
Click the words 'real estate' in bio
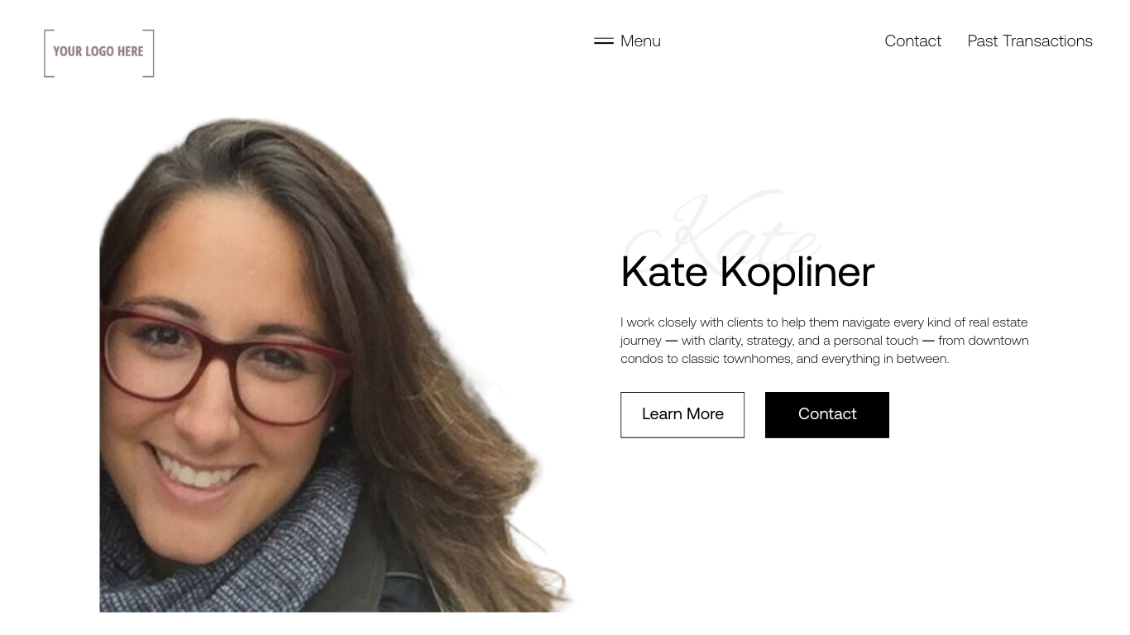click(x=998, y=322)
